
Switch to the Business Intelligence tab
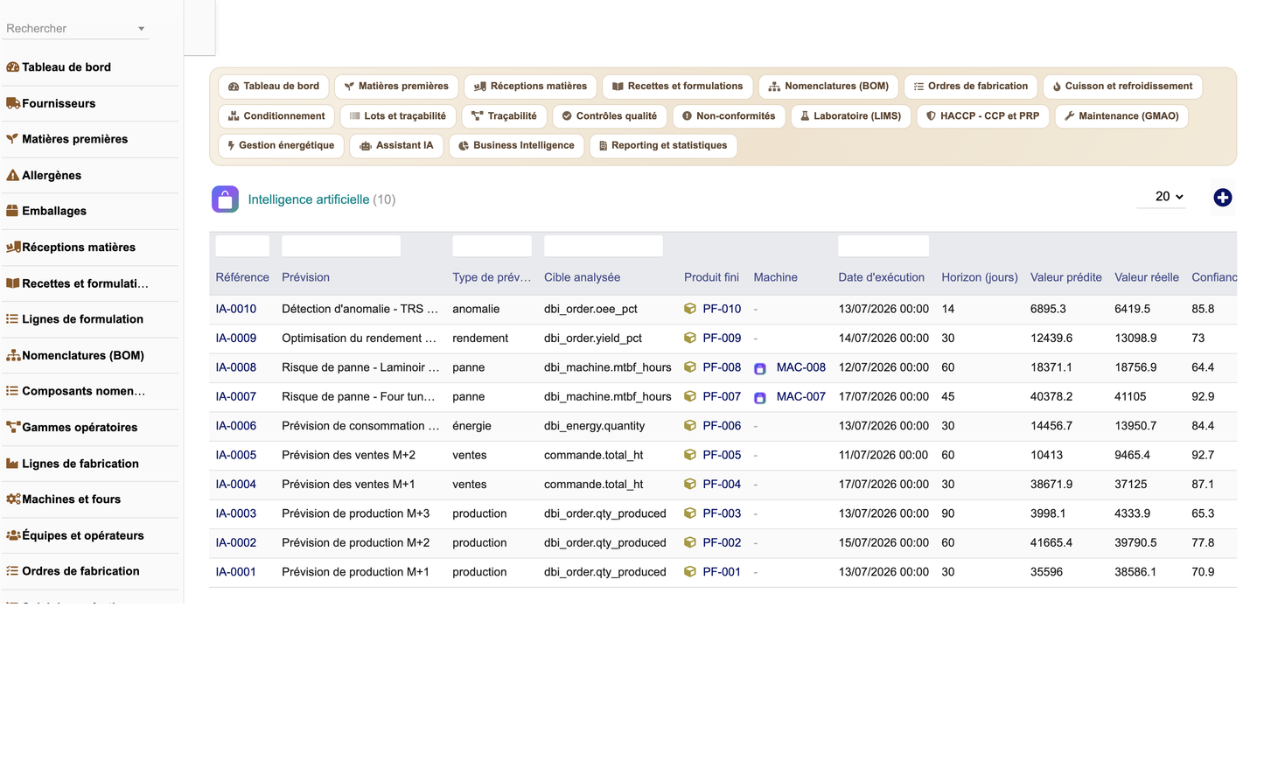[516, 145]
